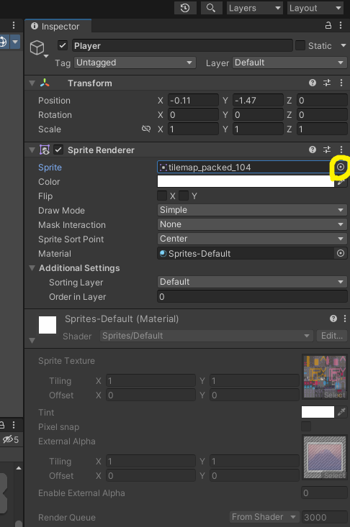Click the Sprite Texture Select thumbnail
Image resolution: width=350 pixels, height=527 pixels.
tap(325, 377)
